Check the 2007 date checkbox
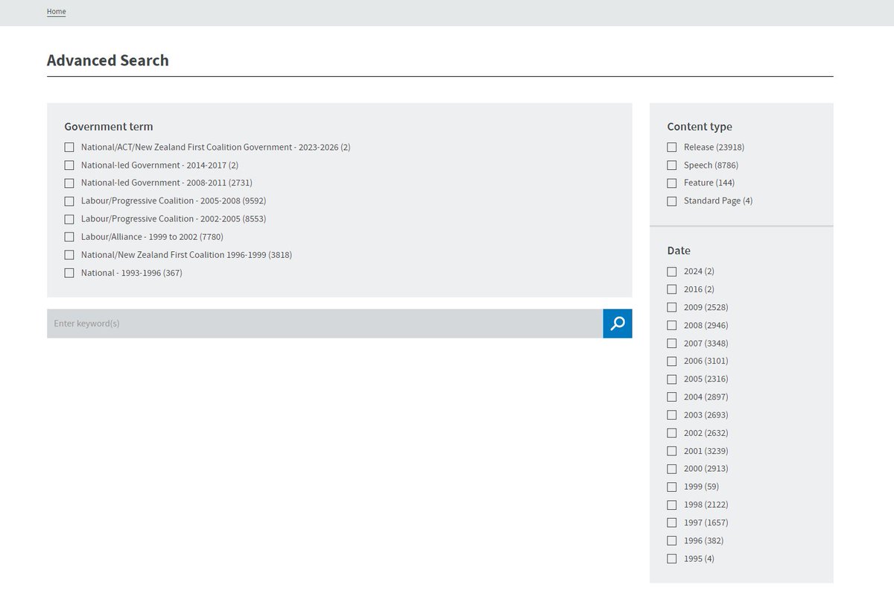Screen dimensions: 894x600 [672, 344]
